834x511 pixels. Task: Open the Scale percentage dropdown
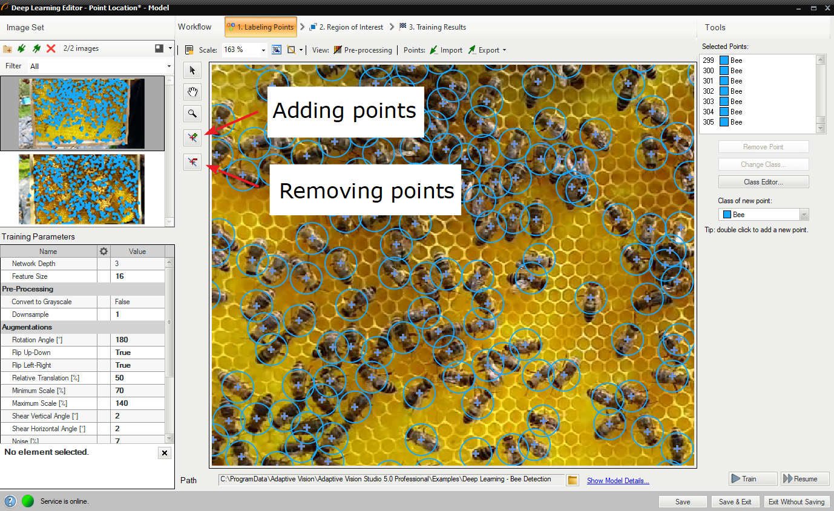pos(263,50)
